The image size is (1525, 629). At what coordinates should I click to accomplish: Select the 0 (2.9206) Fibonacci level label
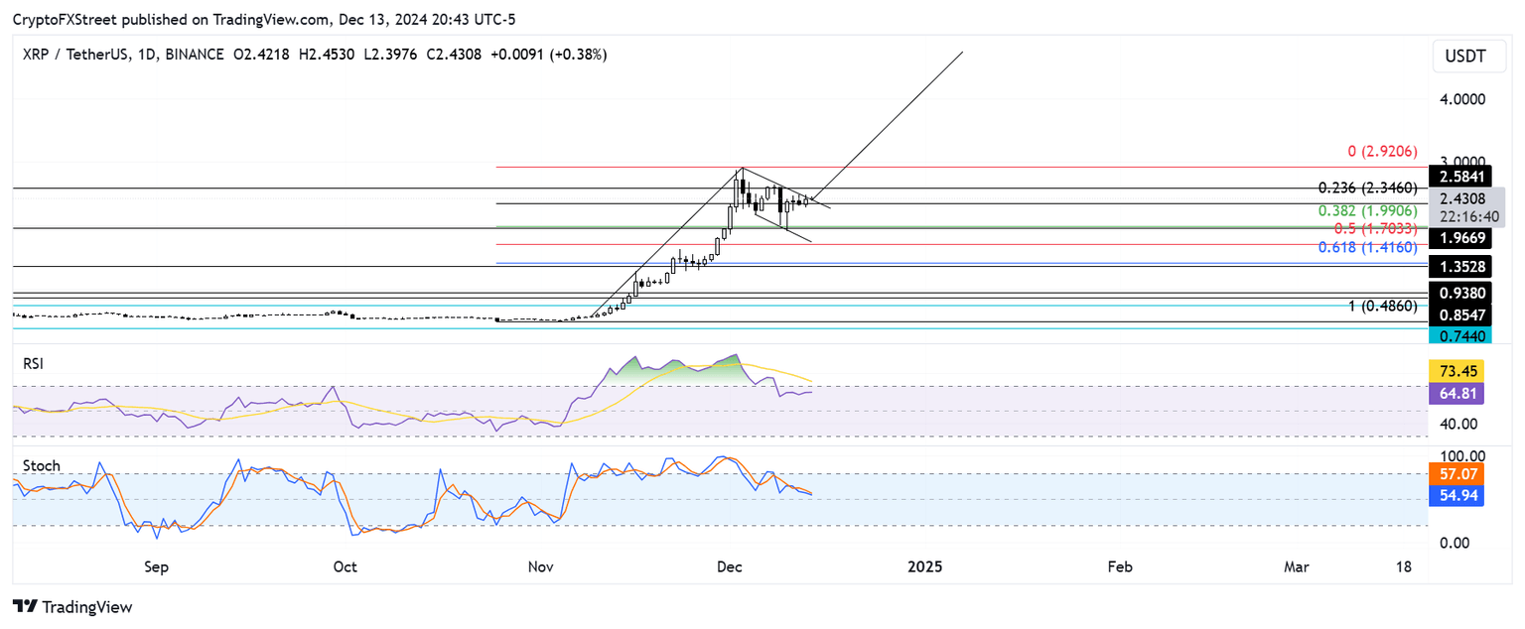pyautogui.click(x=1385, y=152)
